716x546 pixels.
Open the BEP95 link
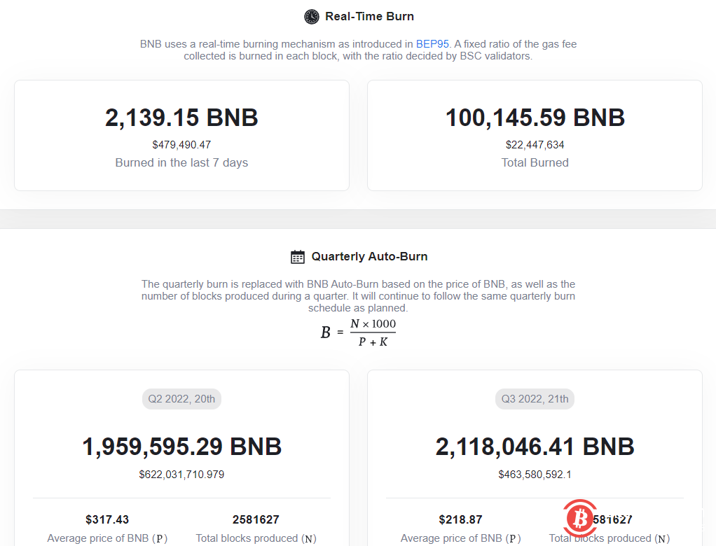click(x=433, y=43)
